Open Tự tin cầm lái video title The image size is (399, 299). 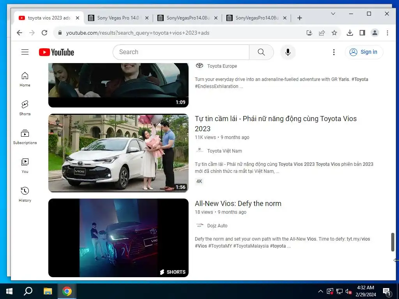click(275, 123)
